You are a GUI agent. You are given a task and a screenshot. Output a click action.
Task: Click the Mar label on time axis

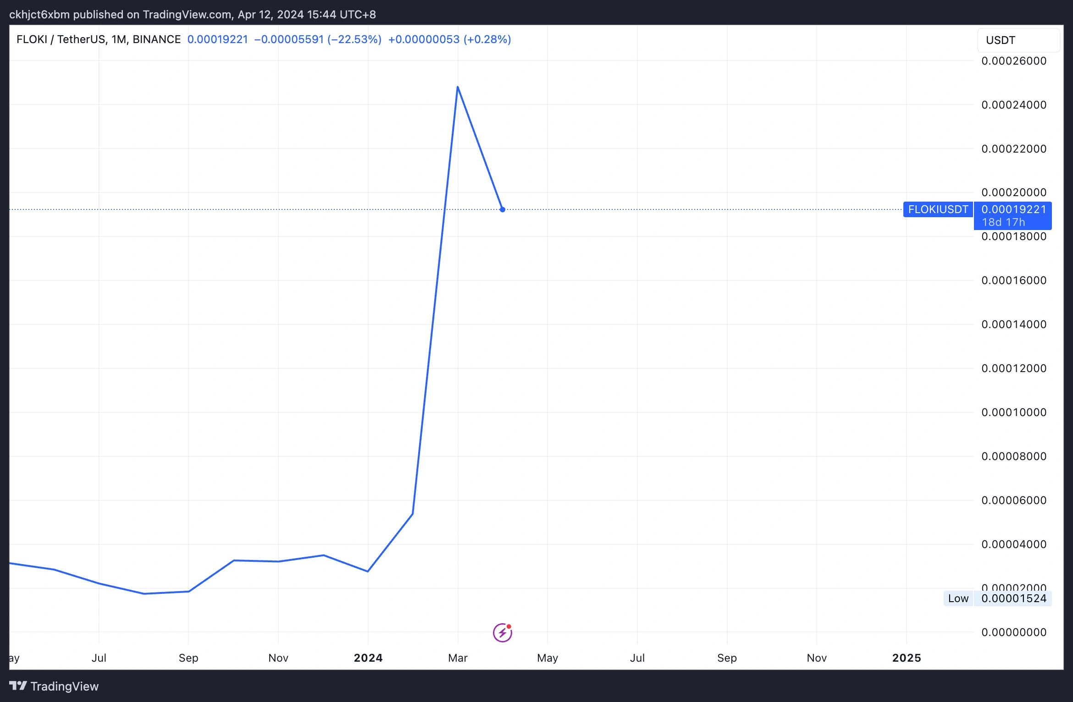[458, 658]
